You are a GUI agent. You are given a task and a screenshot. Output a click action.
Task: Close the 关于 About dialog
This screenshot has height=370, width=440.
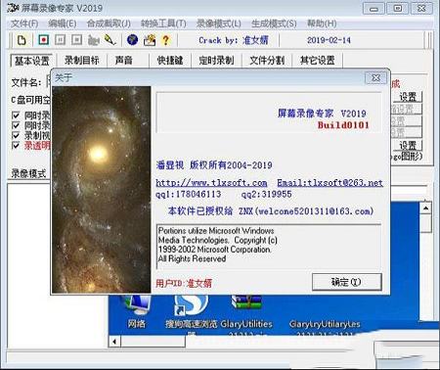click(375, 78)
